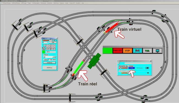This screenshot has width=179, height=103.
Task: Click the locomotive icon in control bar
Action: 147,51
